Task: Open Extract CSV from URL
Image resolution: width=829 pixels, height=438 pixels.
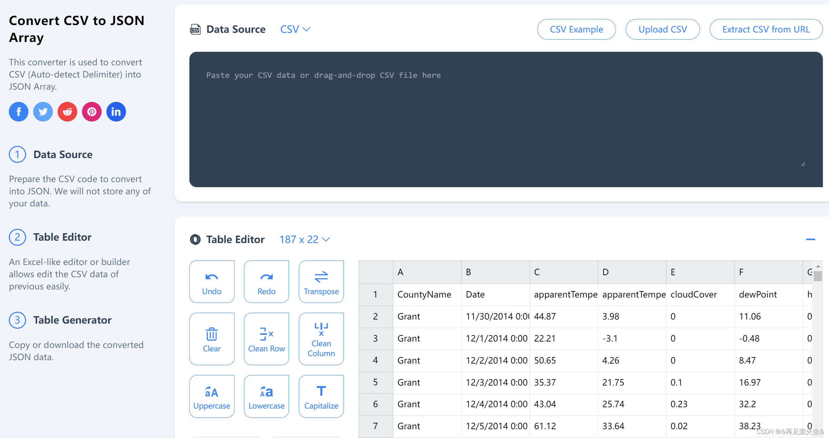Action: click(766, 29)
